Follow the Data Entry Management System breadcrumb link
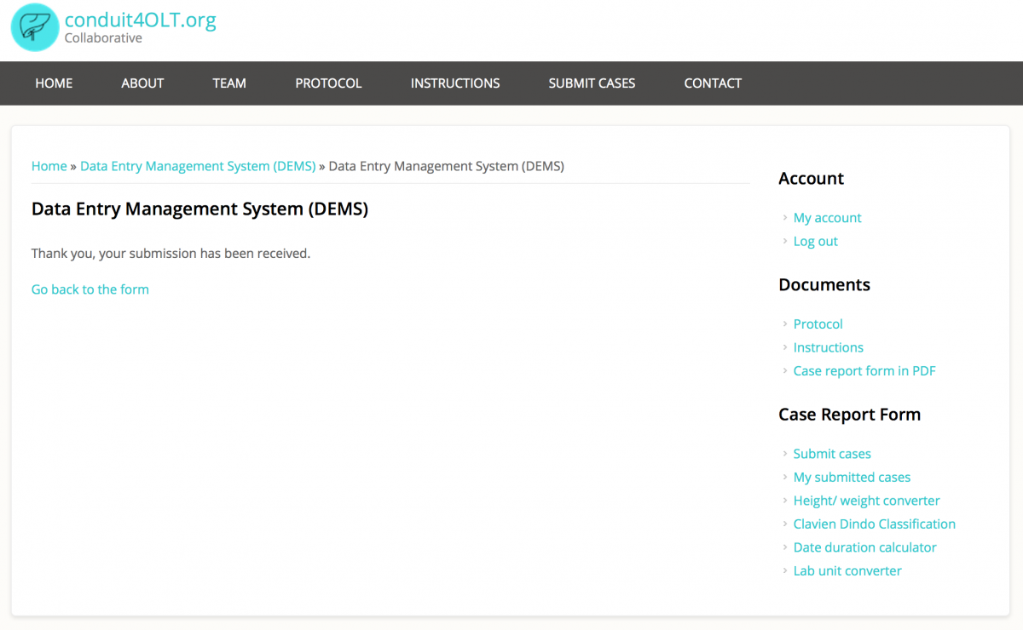 [x=198, y=166]
